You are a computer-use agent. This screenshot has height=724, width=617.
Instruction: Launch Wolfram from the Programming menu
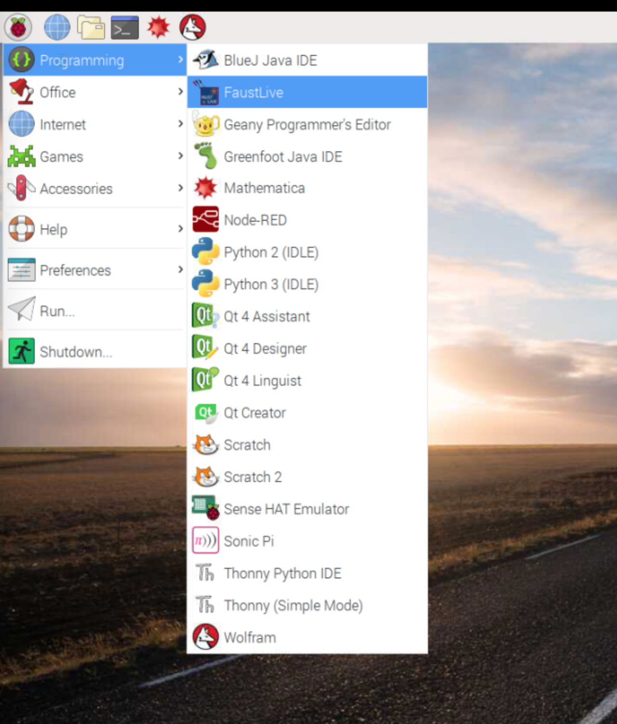point(307,637)
